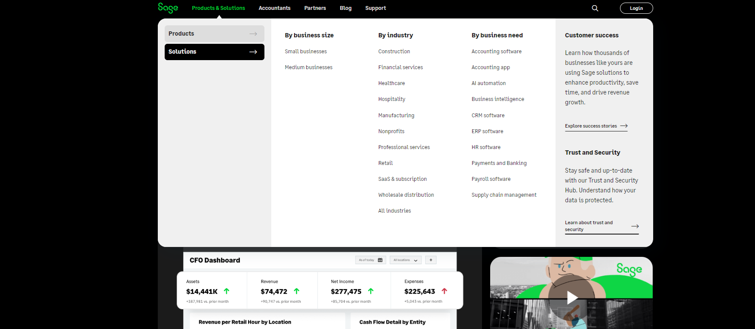The image size is (755, 329).
Task: Select Small businesses link
Action: 306,52
